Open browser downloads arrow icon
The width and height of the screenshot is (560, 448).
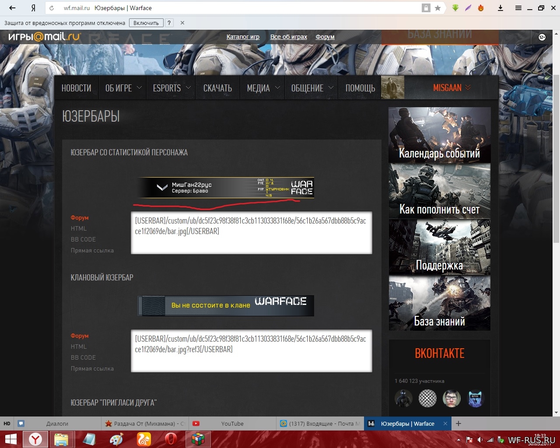coord(500,8)
